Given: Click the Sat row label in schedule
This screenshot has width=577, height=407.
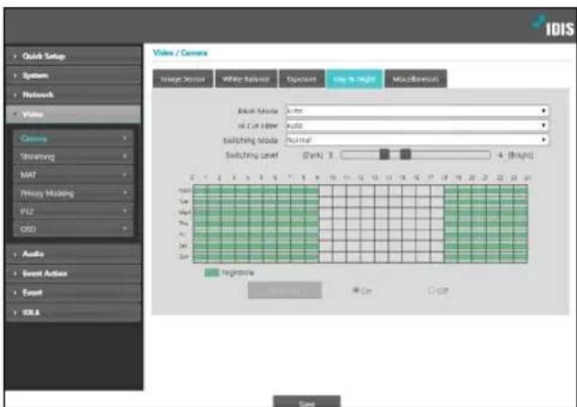Looking at the screenshot, I should point(184,245).
